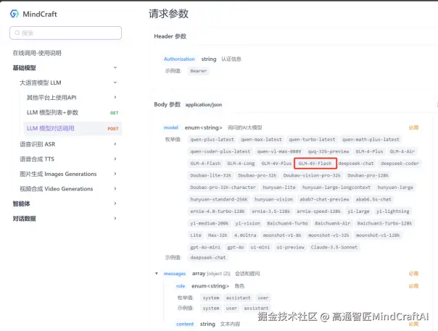This screenshot has height=331, width=438.
Task: Click o1-mini enum value
Action: 260,247
